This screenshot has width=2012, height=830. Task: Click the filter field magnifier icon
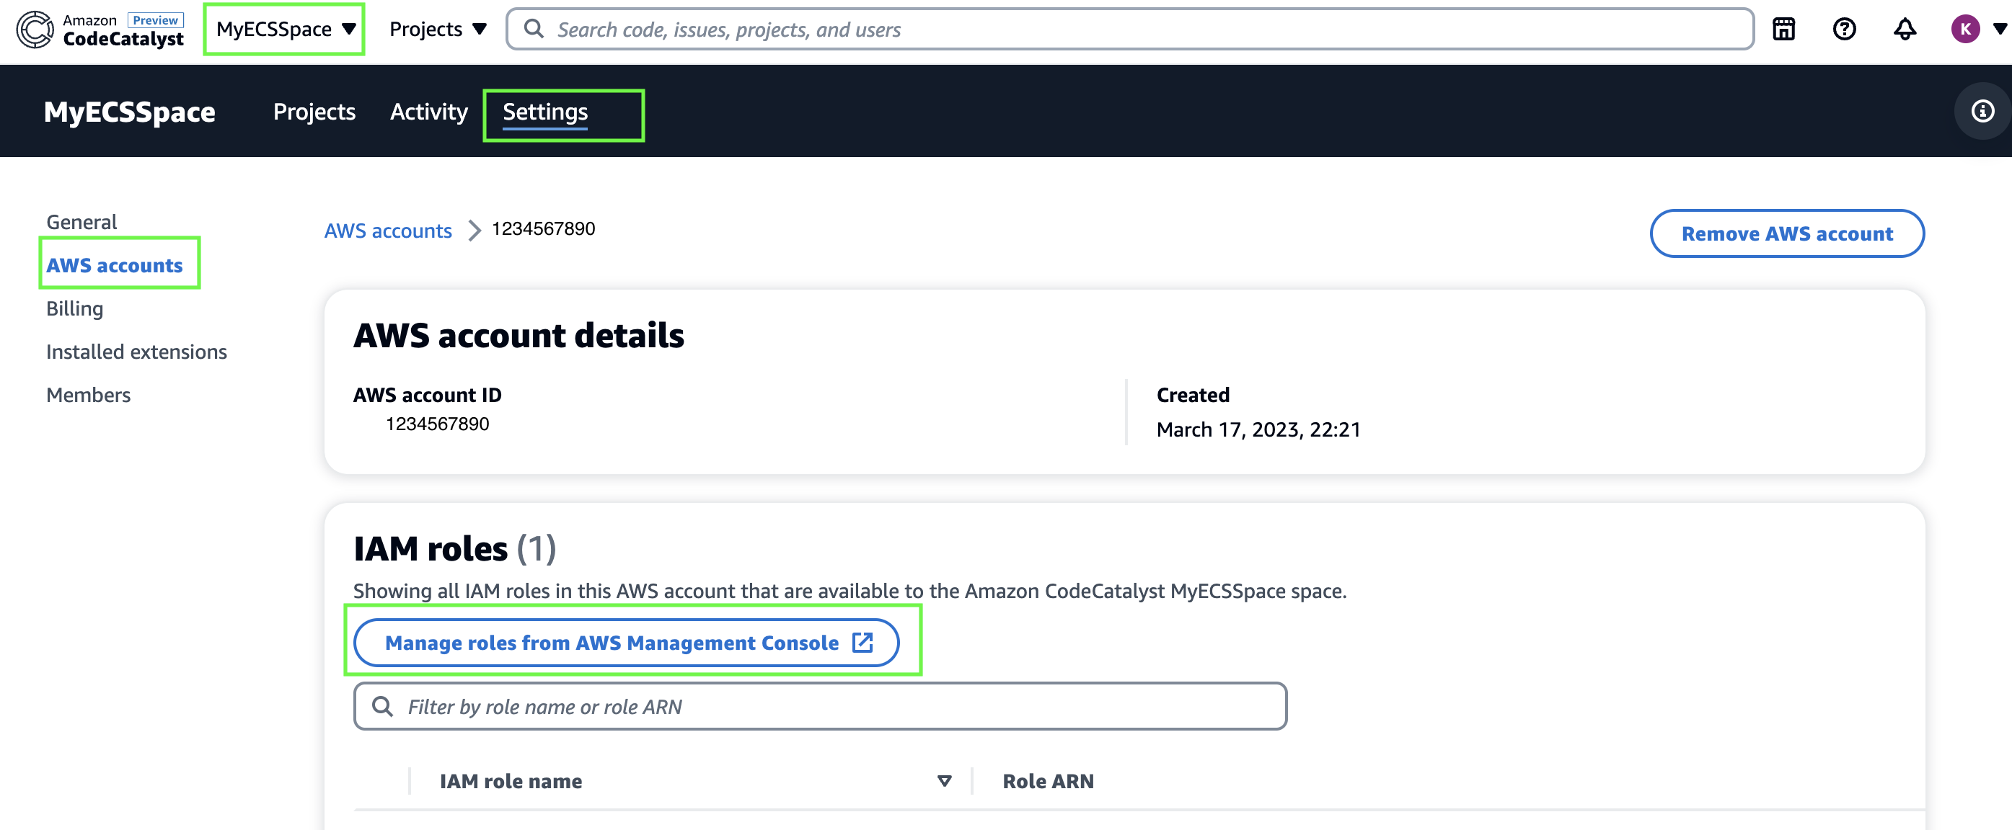click(x=382, y=706)
